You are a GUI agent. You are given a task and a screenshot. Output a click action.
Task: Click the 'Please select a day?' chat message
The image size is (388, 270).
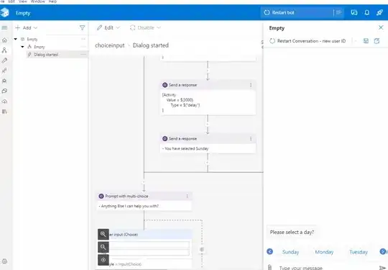click(292, 232)
